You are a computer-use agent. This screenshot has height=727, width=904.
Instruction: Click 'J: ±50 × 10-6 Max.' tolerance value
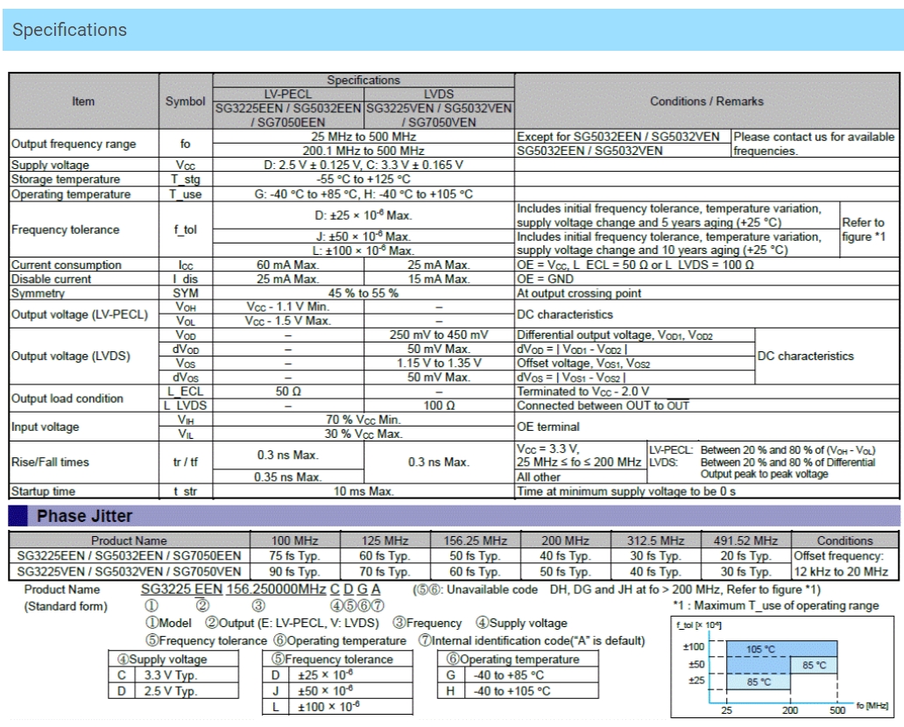[x=364, y=236]
